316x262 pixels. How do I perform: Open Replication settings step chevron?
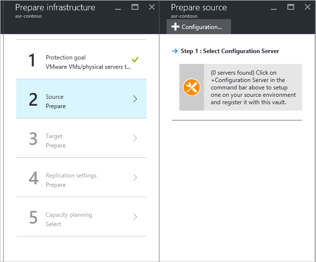coord(135,177)
